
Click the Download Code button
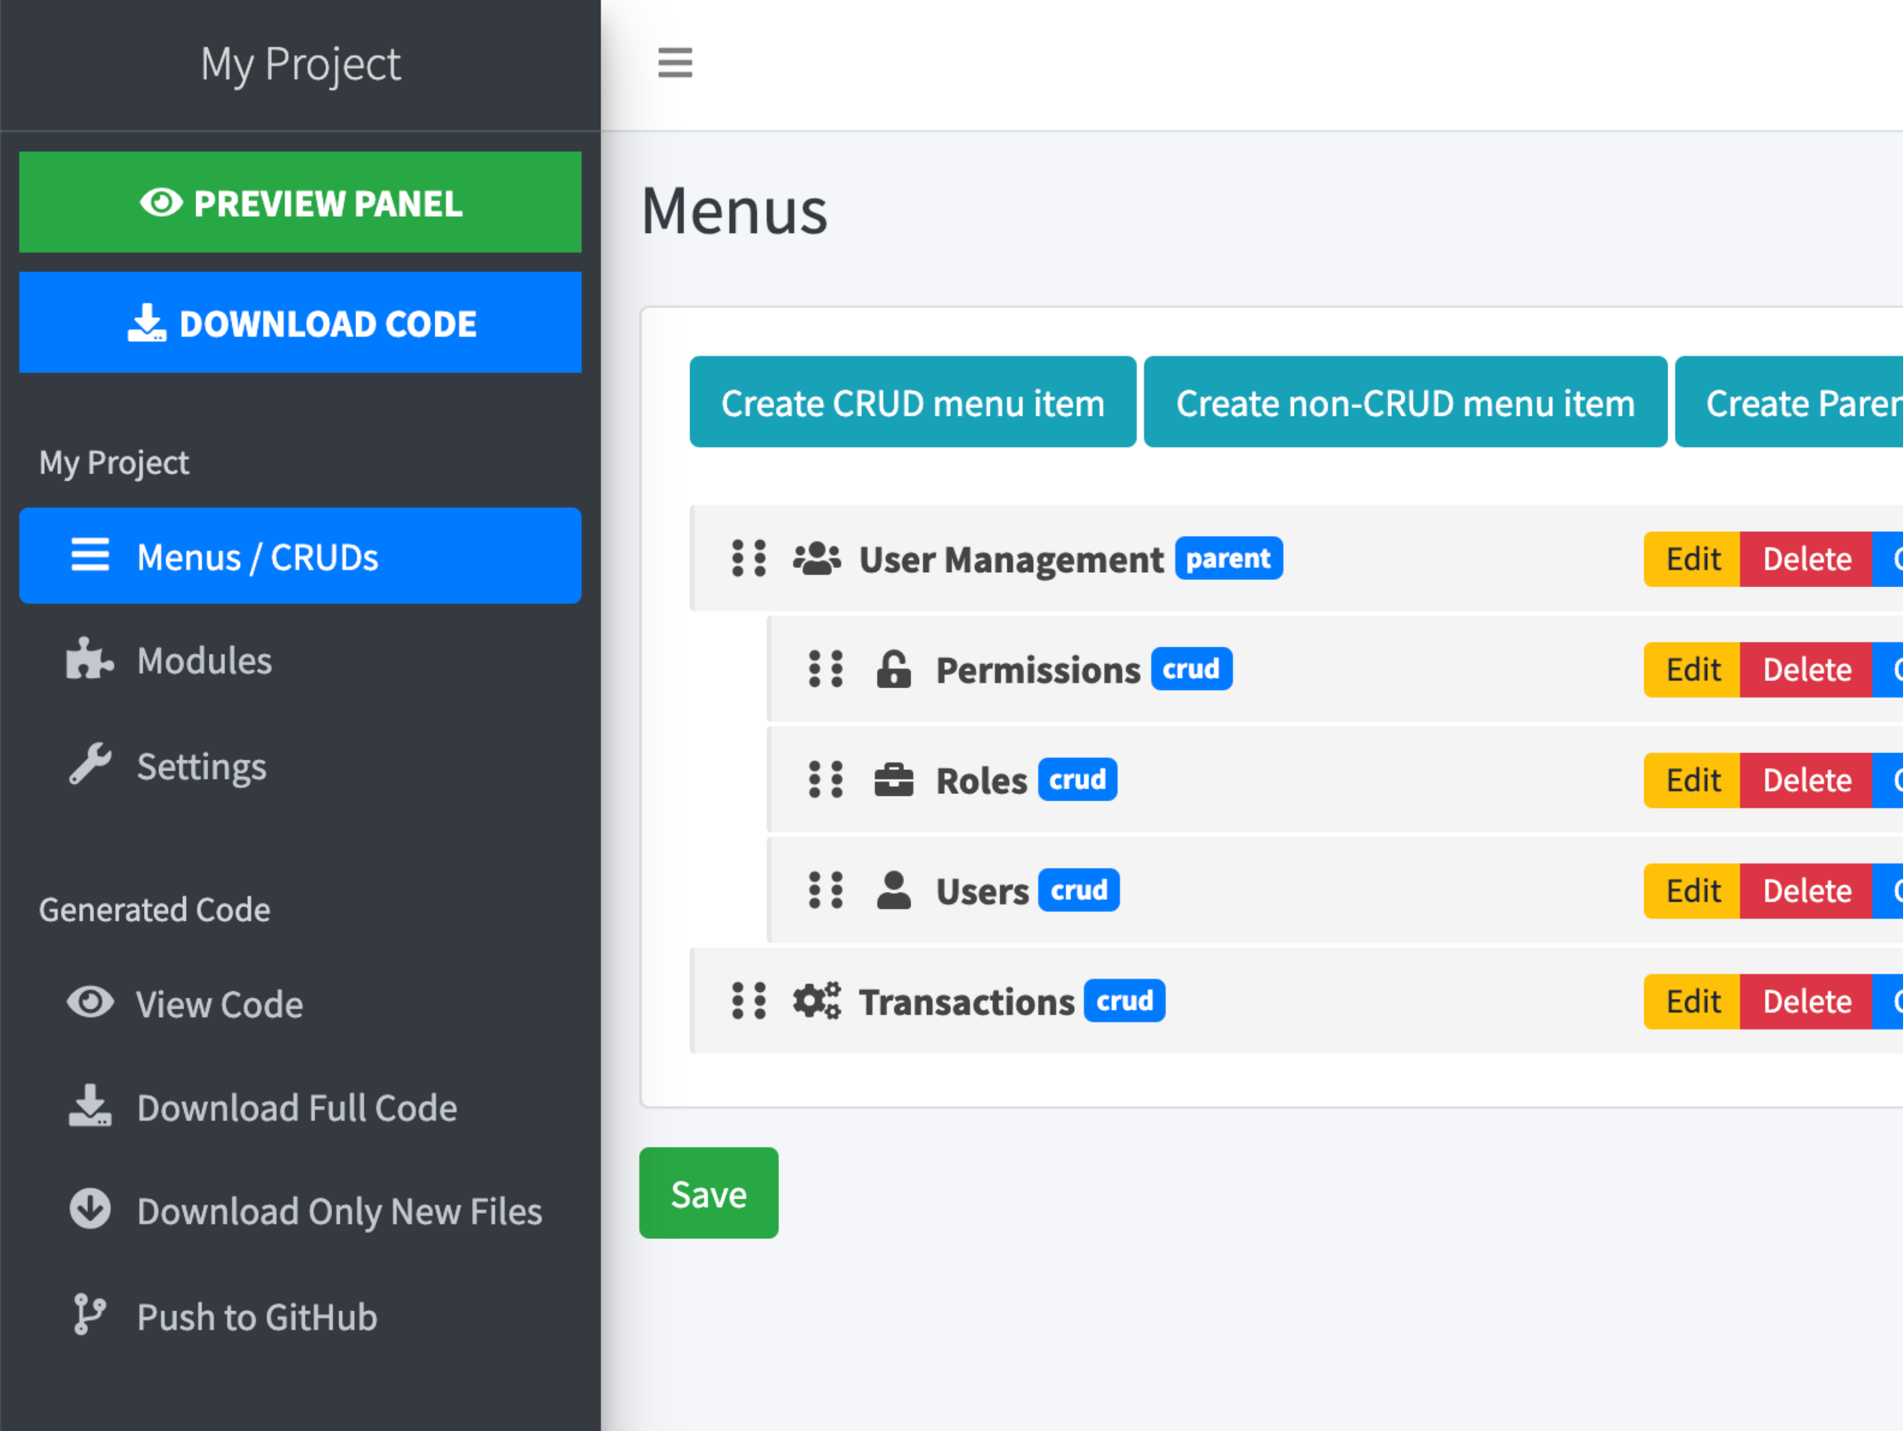(x=300, y=322)
